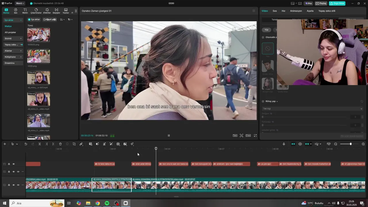The height and width of the screenshot is (207, 368).
Task: Select the 05:42 video clip thumbnail
Action: 39,78
